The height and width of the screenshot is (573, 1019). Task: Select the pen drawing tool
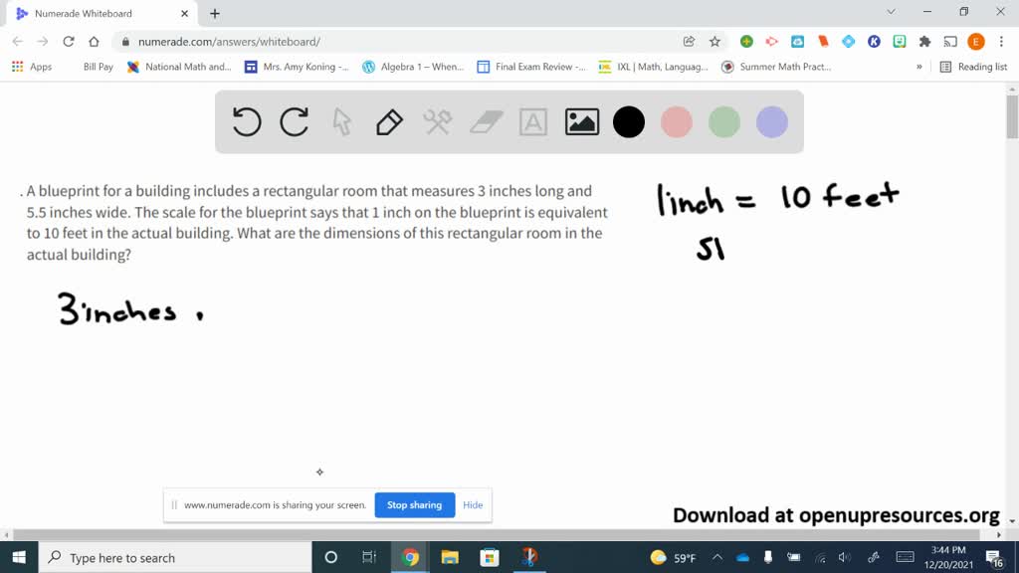pyautogui.click(x=389, y=122)
